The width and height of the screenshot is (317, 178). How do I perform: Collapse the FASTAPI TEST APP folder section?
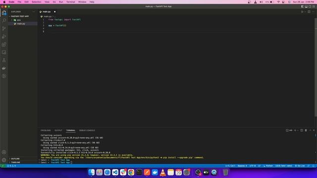click(x=20, y=16)
